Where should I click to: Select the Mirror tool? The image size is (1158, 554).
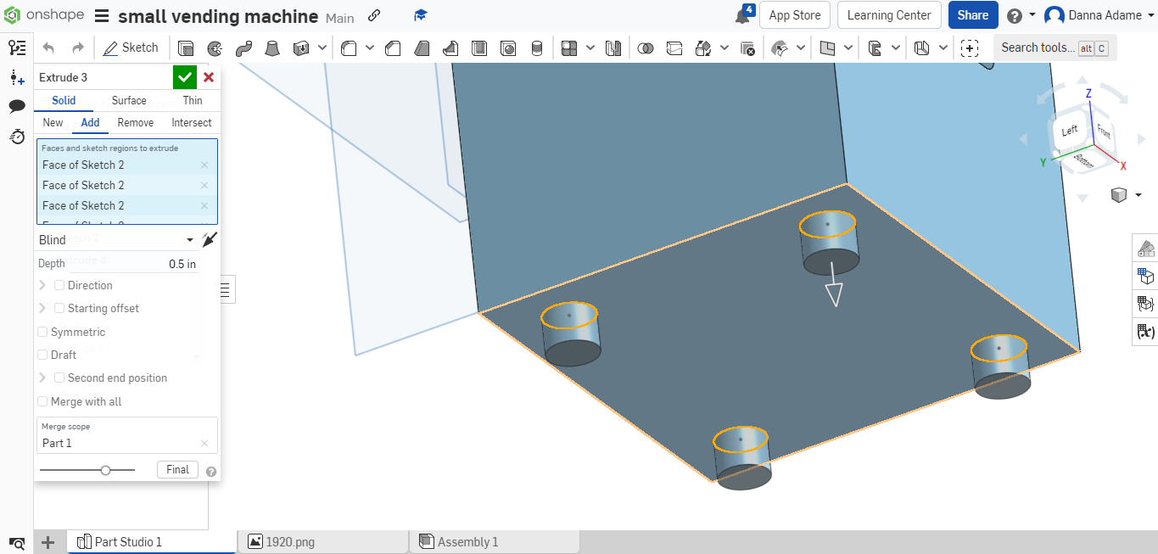click(x=613, y=48)
